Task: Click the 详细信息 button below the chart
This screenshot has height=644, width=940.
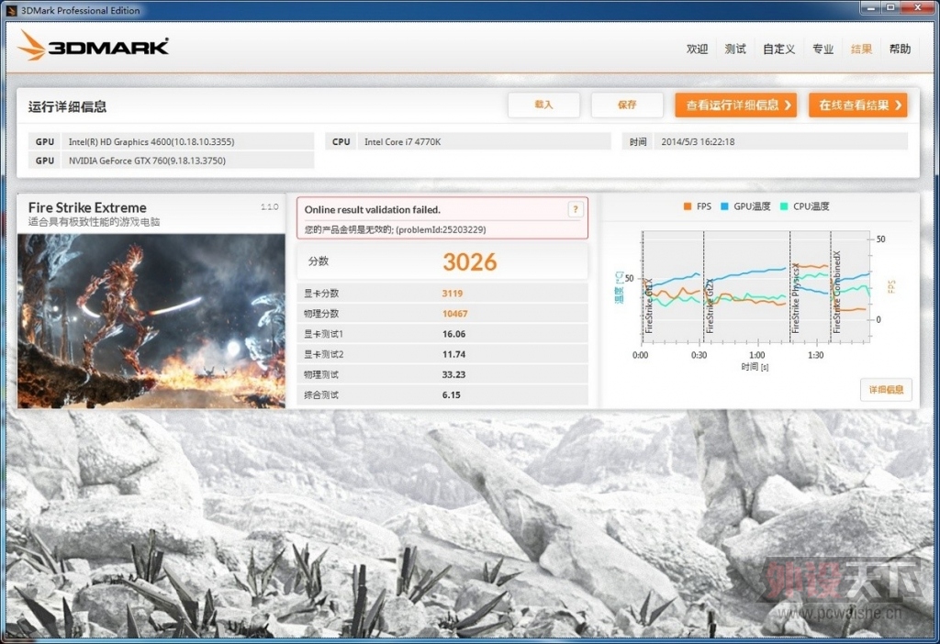Action: [x=886, y=389]
